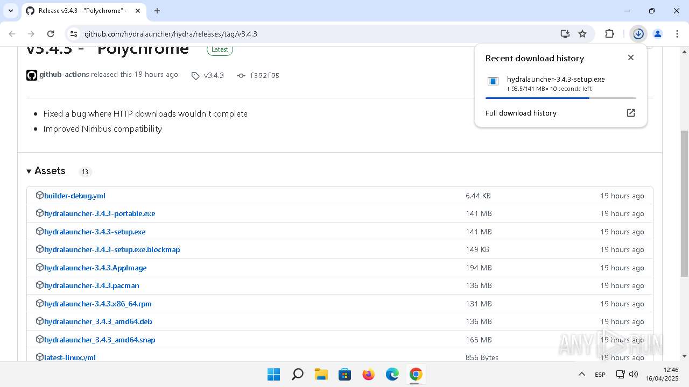Open Microsoft Store from the taskbar
Screen dimensions: 689x387
[345, 374]
